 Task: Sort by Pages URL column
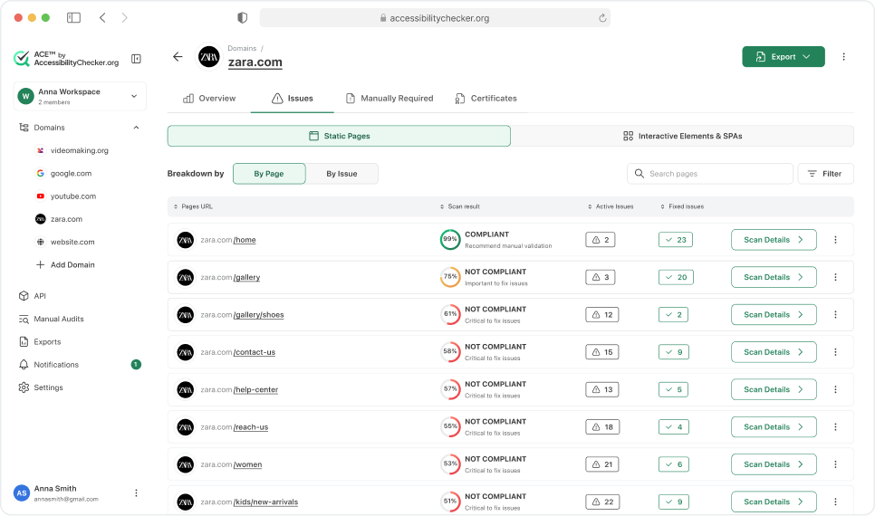(x=193, y=206)
